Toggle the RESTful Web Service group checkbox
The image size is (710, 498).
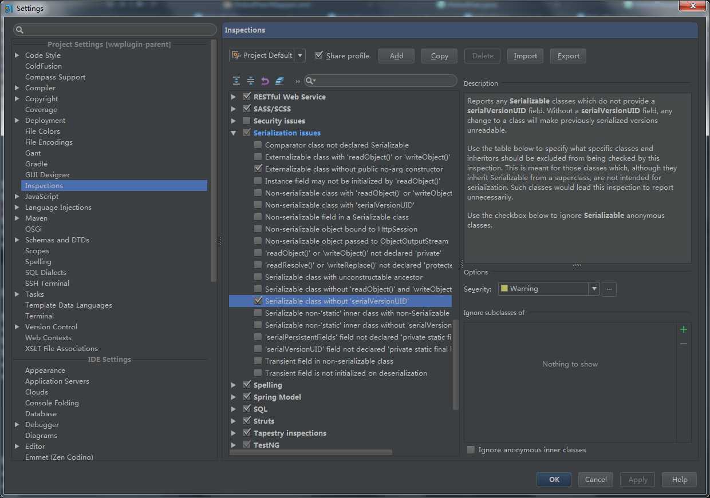247,97
